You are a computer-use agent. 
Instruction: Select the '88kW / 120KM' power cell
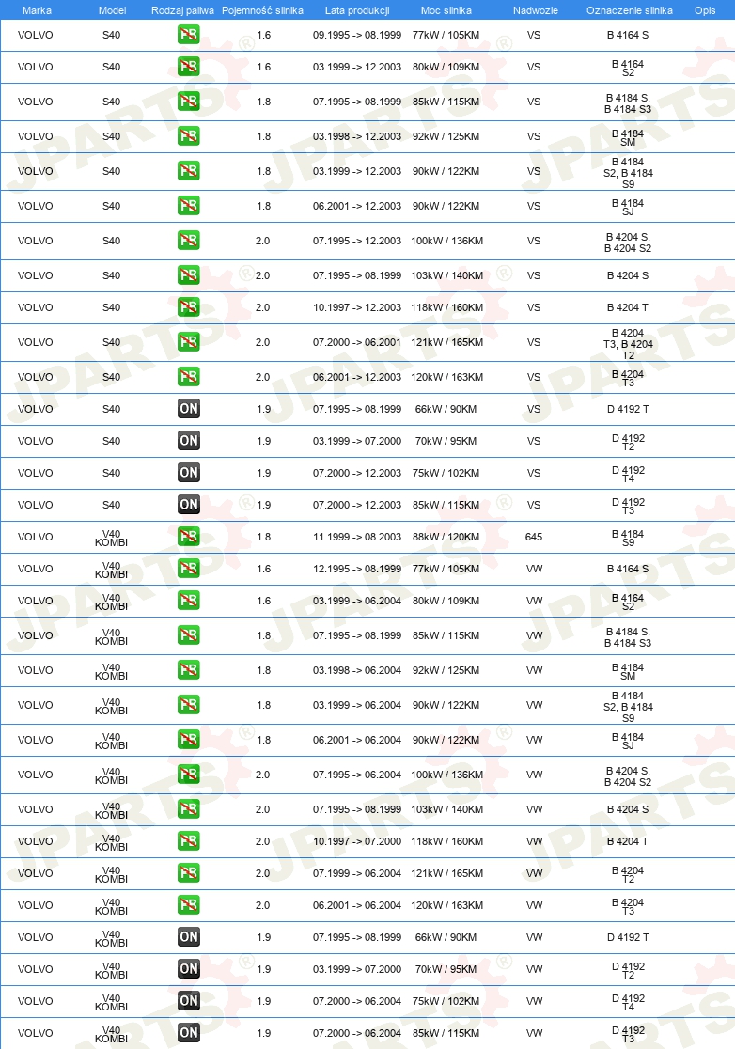[446, 537]
